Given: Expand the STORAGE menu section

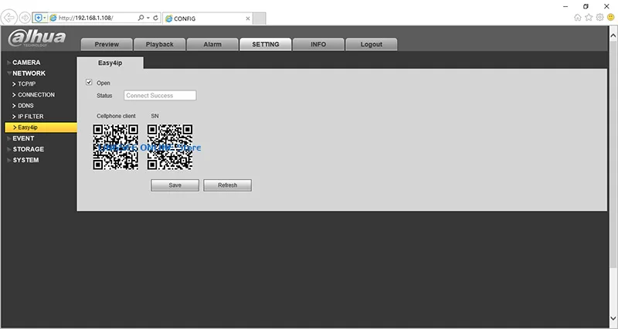Looking at the screenshot, I should [x=28, y=149].
